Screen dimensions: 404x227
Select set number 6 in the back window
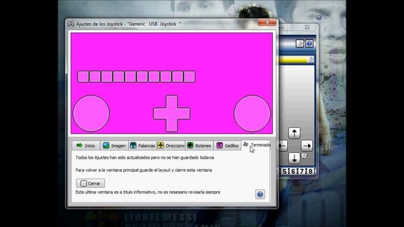293,171
